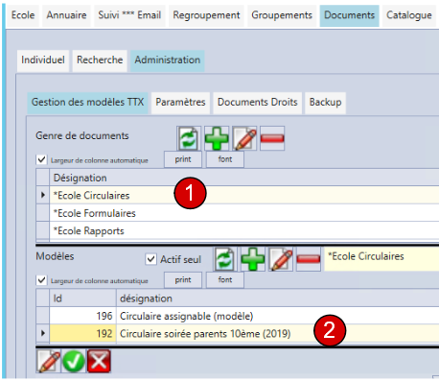Click print button under Modèles

coord(183,280)
